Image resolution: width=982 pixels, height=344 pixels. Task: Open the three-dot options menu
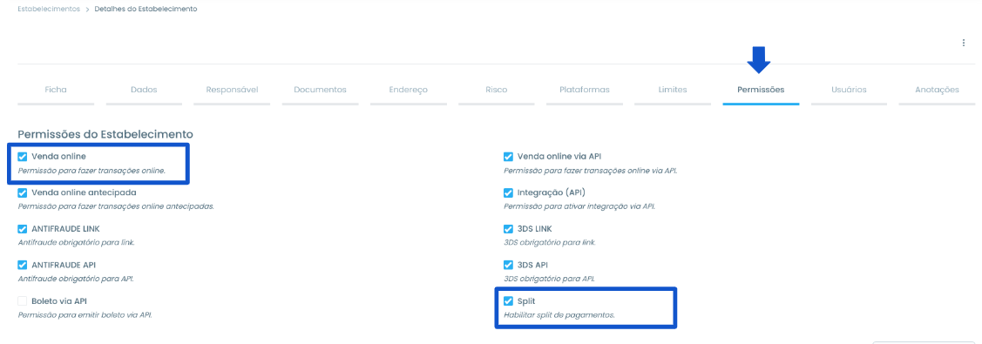(x=963, y=44)
